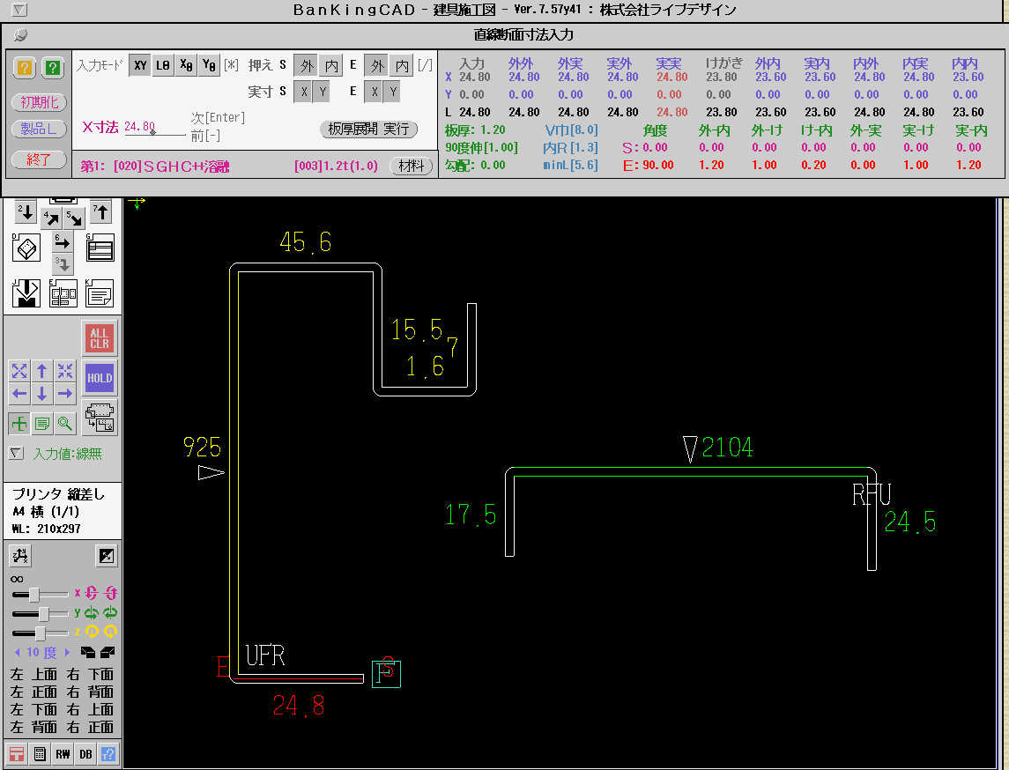Click the yellow help question mark icon
This screenshot has height=770, width=1009.
(25, 68)
